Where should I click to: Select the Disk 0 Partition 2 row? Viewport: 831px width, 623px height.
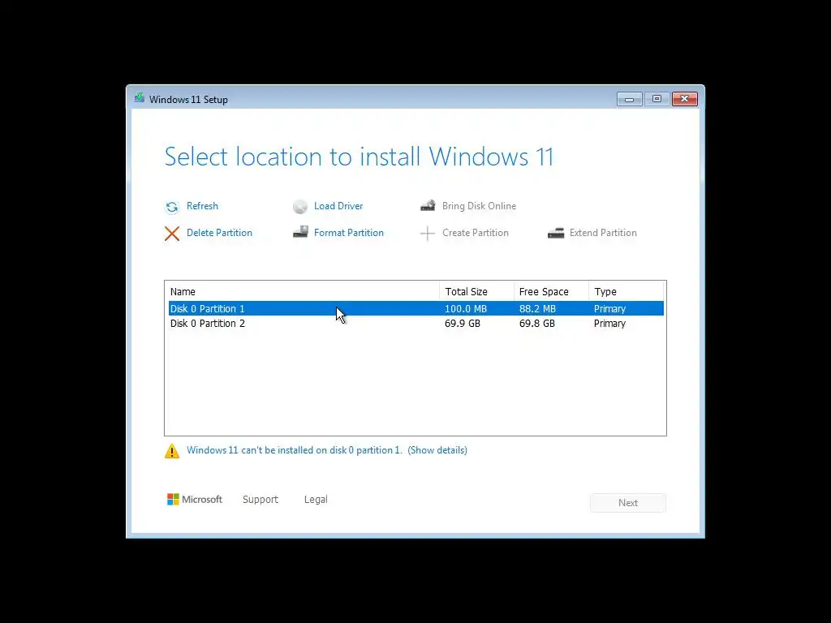[x=416, y=323]
